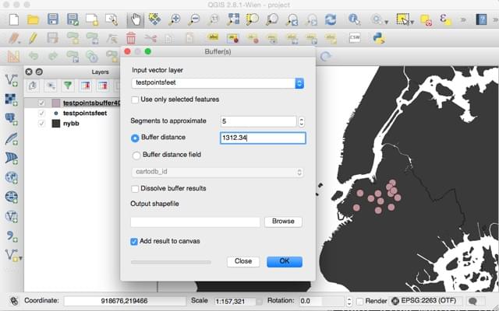
Task: Click the Identify Features info icon
Action: coord(354,19)
